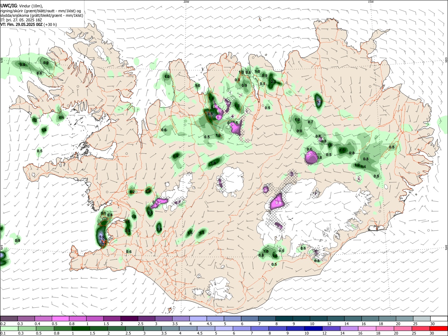Screen dimensions: 448x336
Task: Click the 'UWC/IG: Vindur (10m),' title line
Action: point(22,6)
